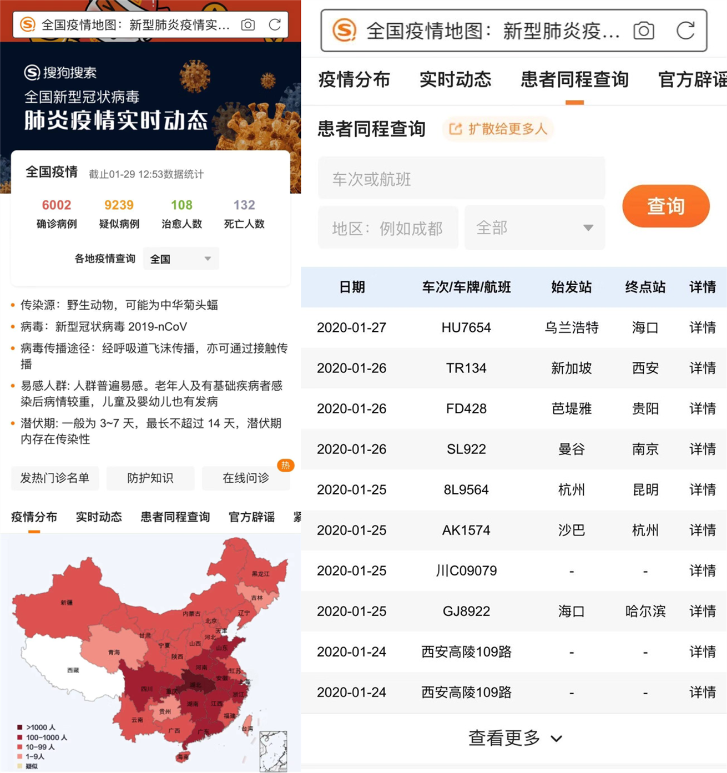The width and height of the screenshot is (727, 773).
Task: Open 详情 for flight TR134
Action: (x=703, y=368)
